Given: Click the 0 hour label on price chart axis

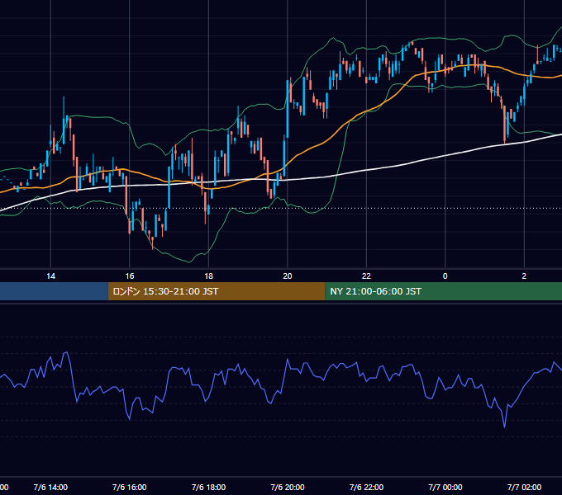Looking at the screenshot, I should point(445,276).
